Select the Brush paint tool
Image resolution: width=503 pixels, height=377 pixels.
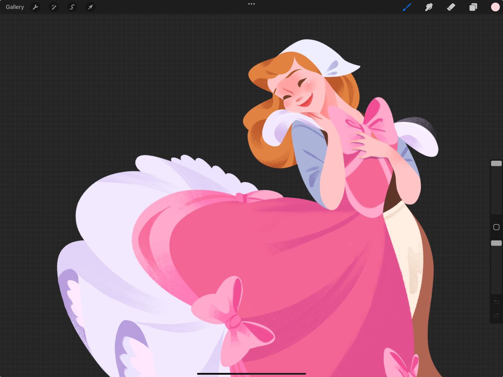click(407, 7)
